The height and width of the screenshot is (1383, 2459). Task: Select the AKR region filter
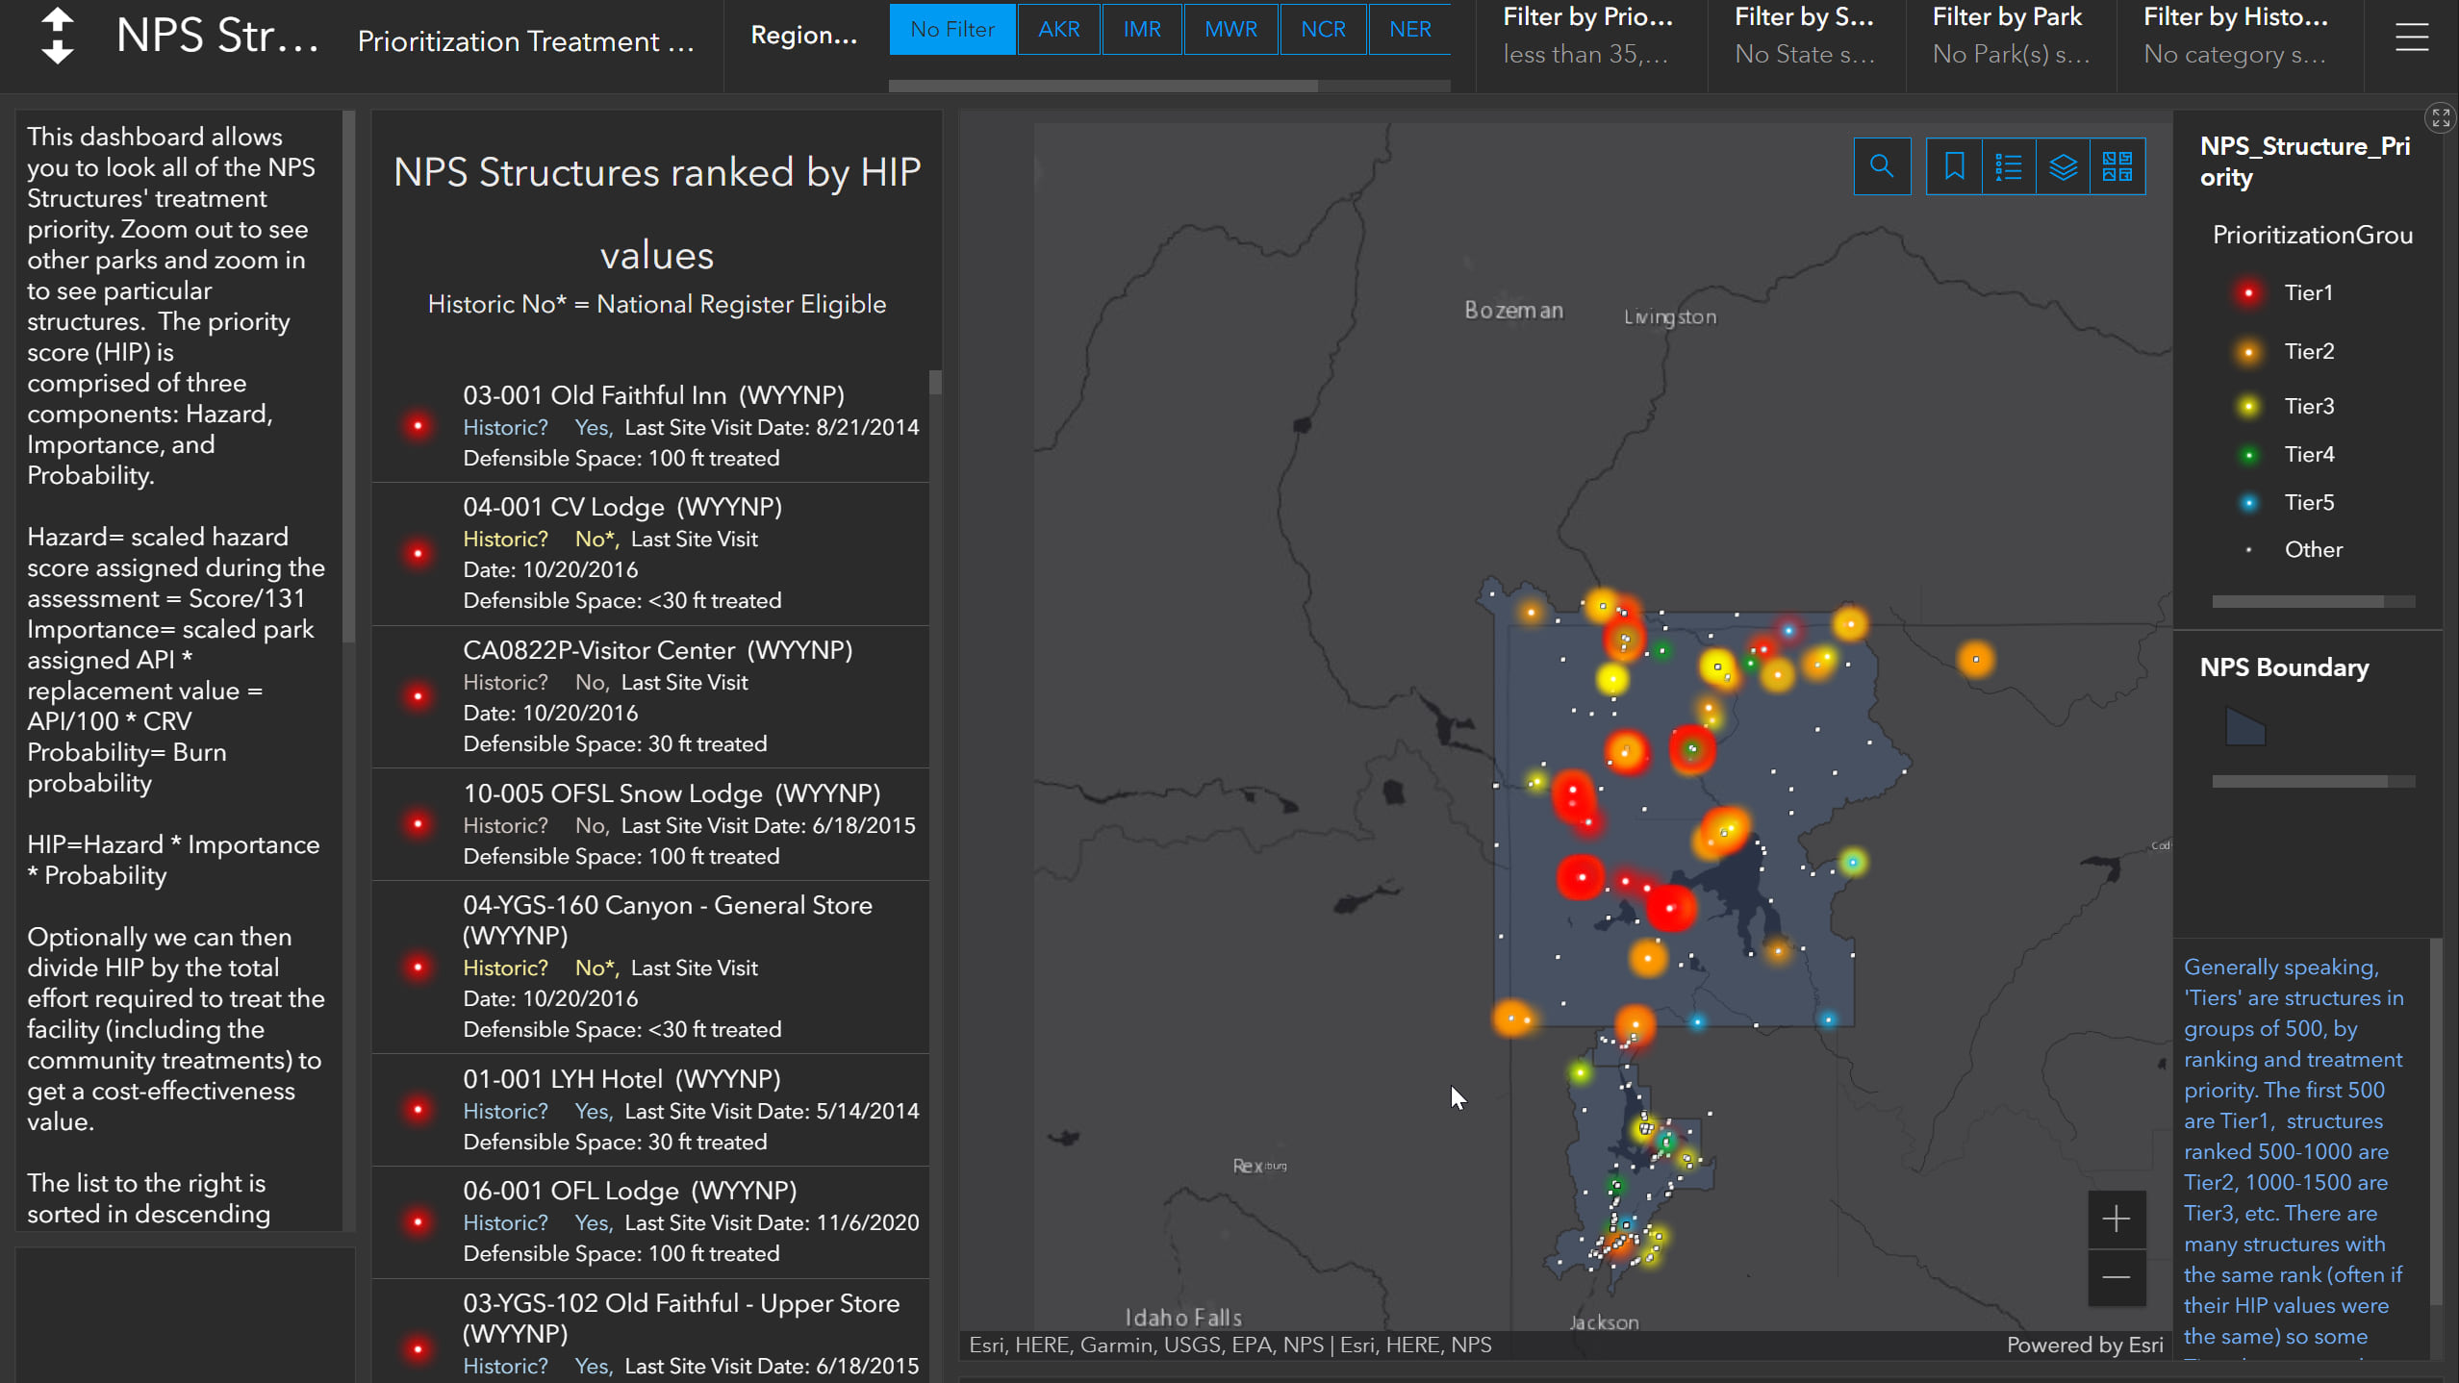click(x=1058, y=30)
